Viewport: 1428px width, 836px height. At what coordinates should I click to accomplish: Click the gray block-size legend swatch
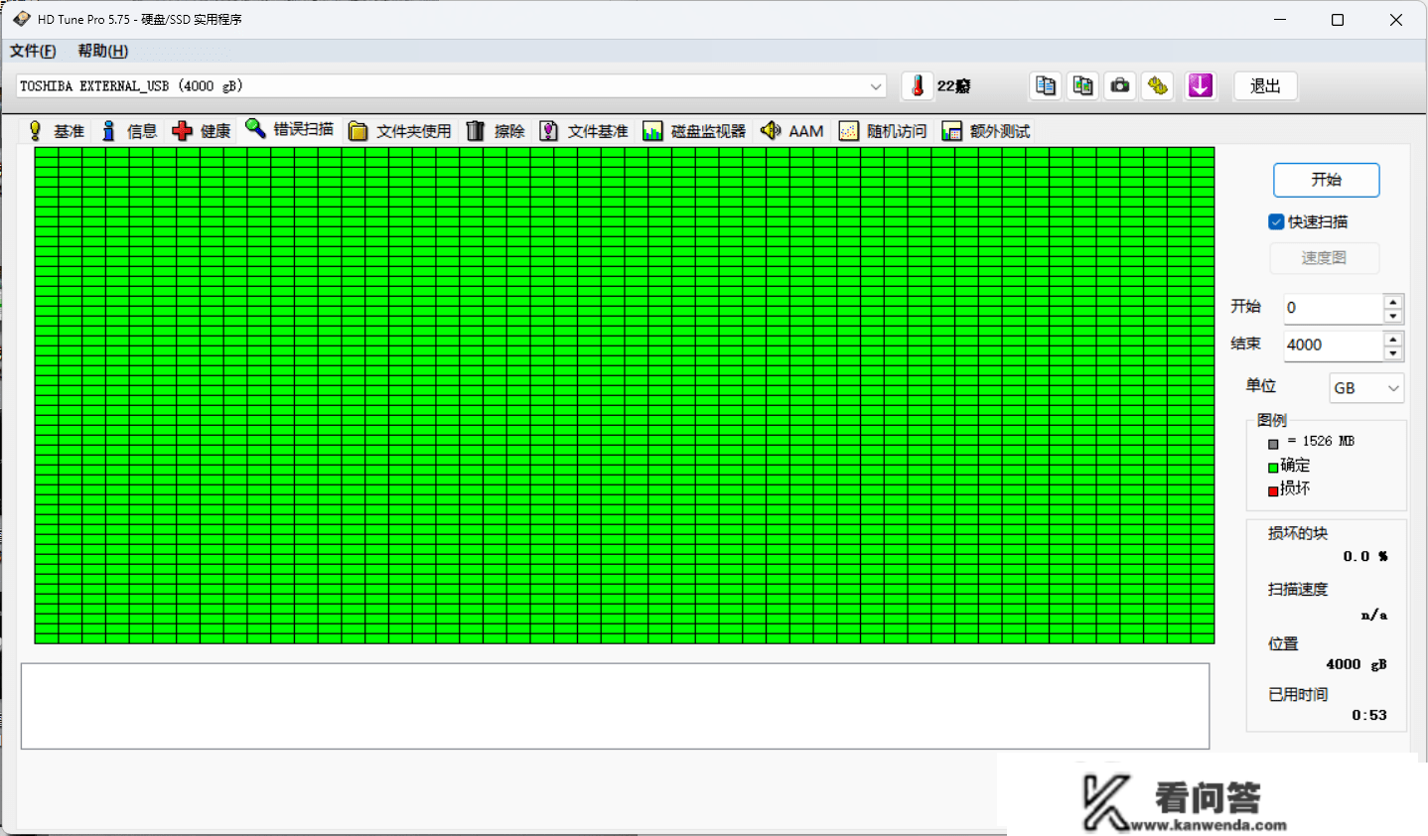coord(1273,444)
